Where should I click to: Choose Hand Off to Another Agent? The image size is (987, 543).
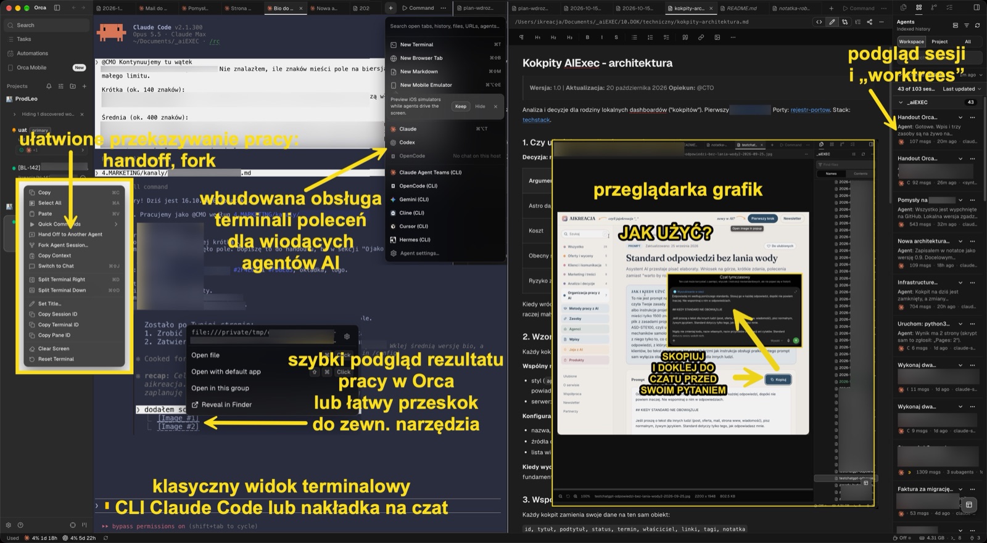coord(74,234)
